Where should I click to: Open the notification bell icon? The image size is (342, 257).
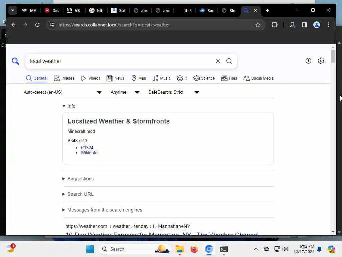pos(319,249)
